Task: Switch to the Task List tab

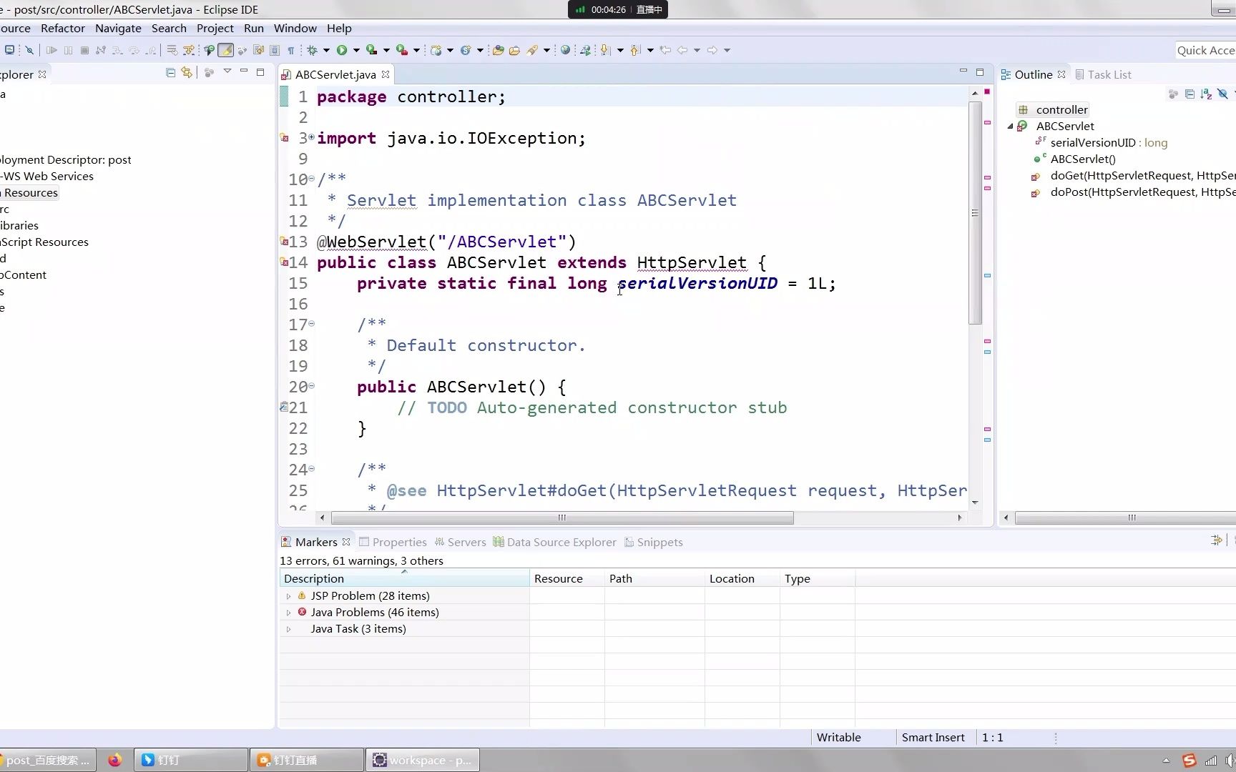Action: tap(1104, 74)
